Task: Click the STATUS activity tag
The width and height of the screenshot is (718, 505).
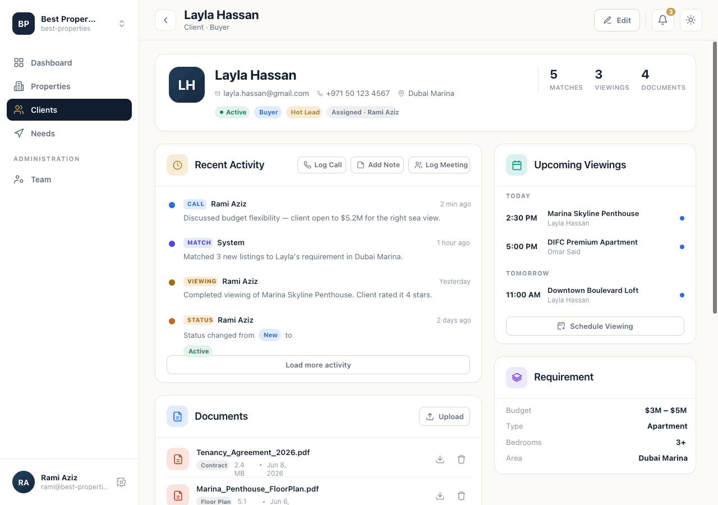Action: click(x=199, y=320)
